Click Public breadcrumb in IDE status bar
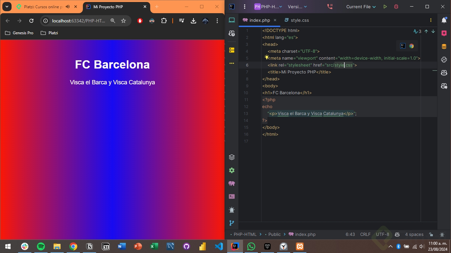The width and height of the screenshot is (451, 253). point(274,235)
